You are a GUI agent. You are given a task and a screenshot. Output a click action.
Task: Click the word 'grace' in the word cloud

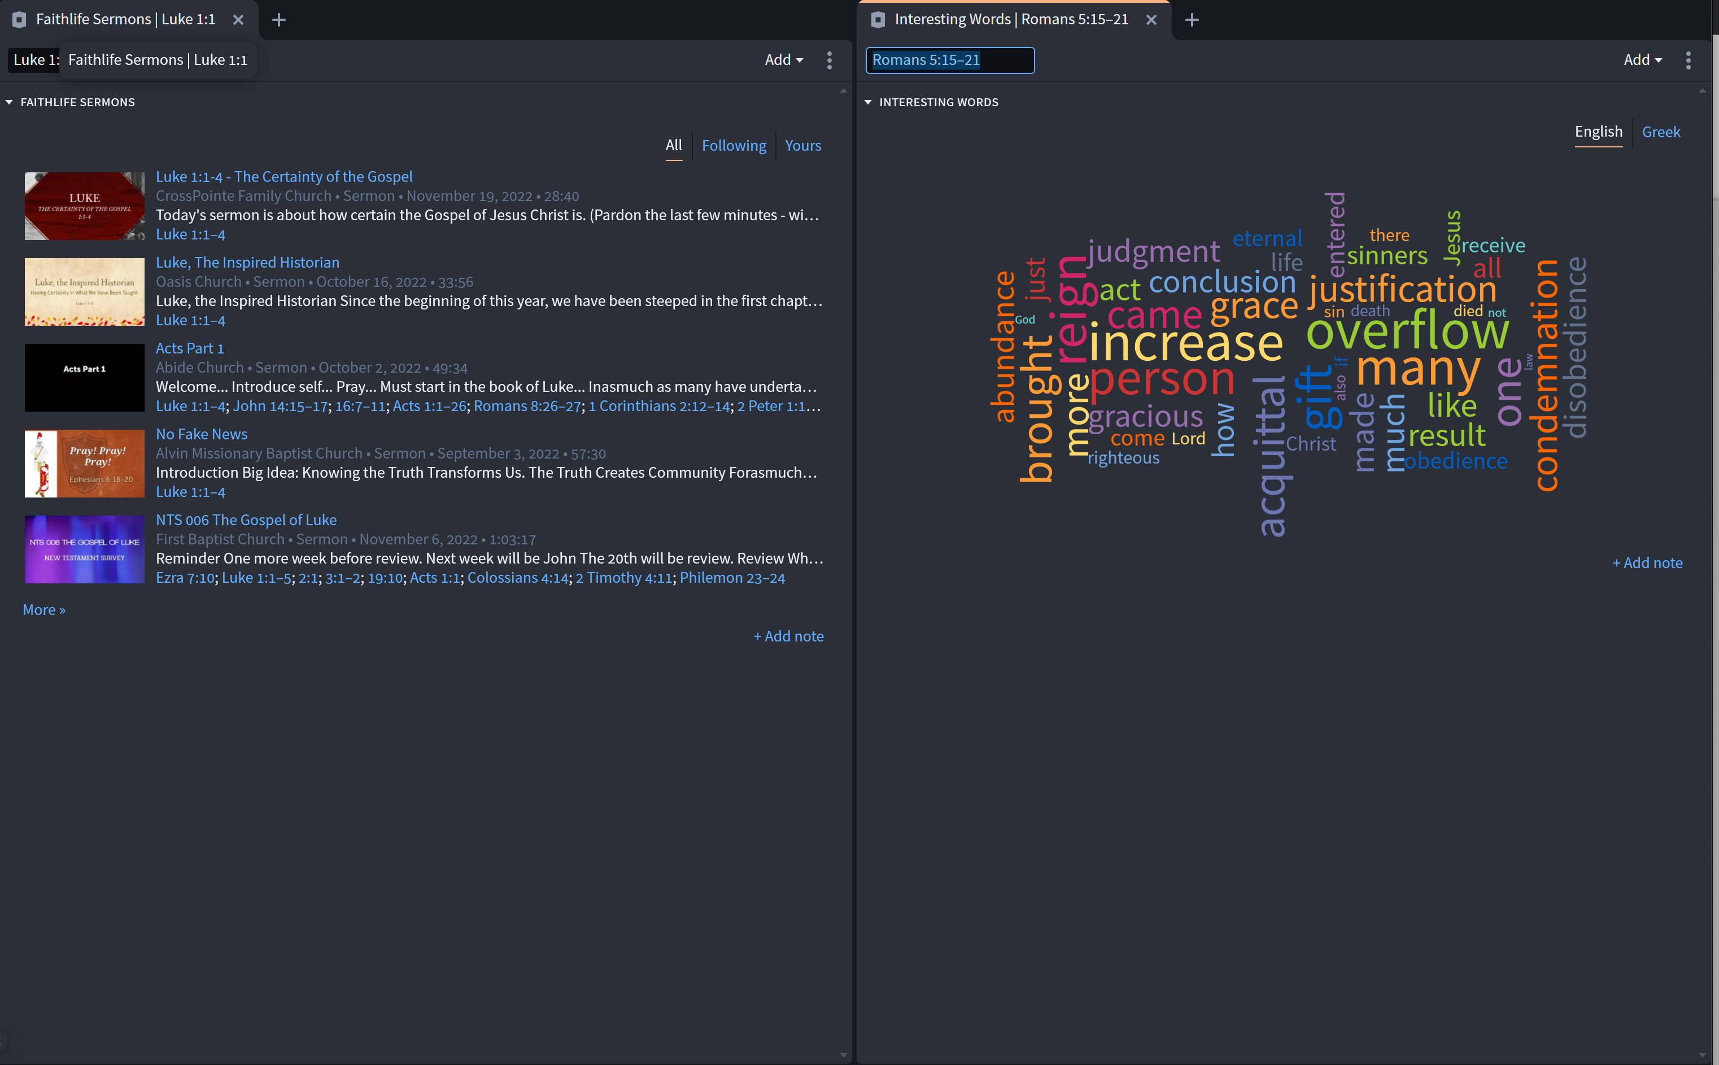[1254, 307]
